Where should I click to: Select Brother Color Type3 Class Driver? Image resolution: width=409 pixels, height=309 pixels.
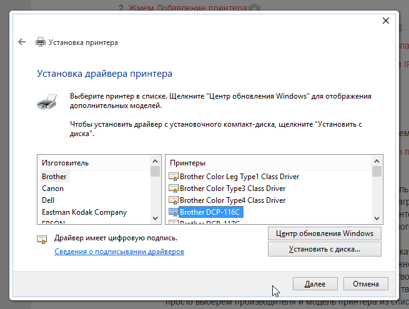coord(233,189)
